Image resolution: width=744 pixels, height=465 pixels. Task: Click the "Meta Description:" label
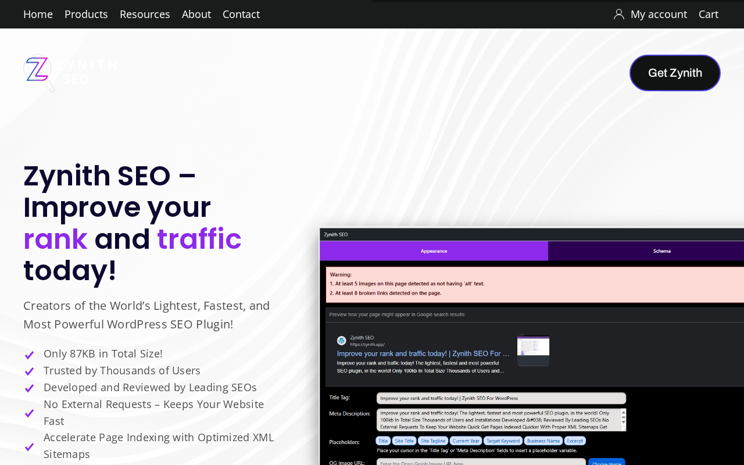pos(349,413)
